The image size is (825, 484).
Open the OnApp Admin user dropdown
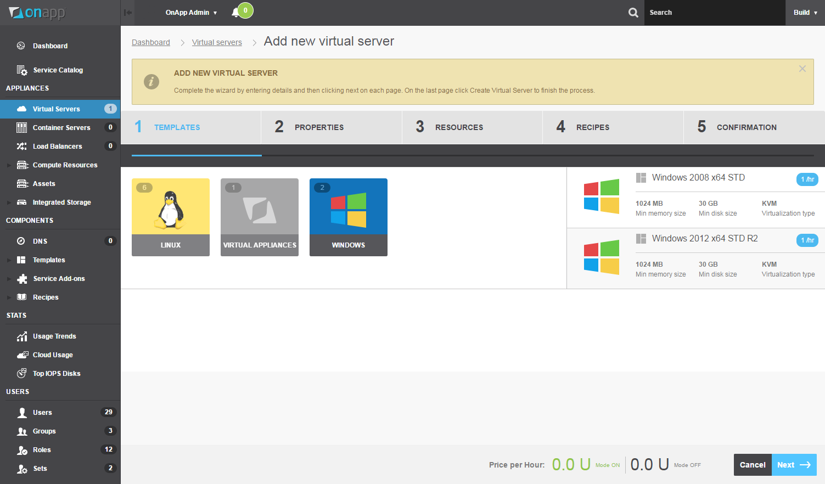coord(192,12)
